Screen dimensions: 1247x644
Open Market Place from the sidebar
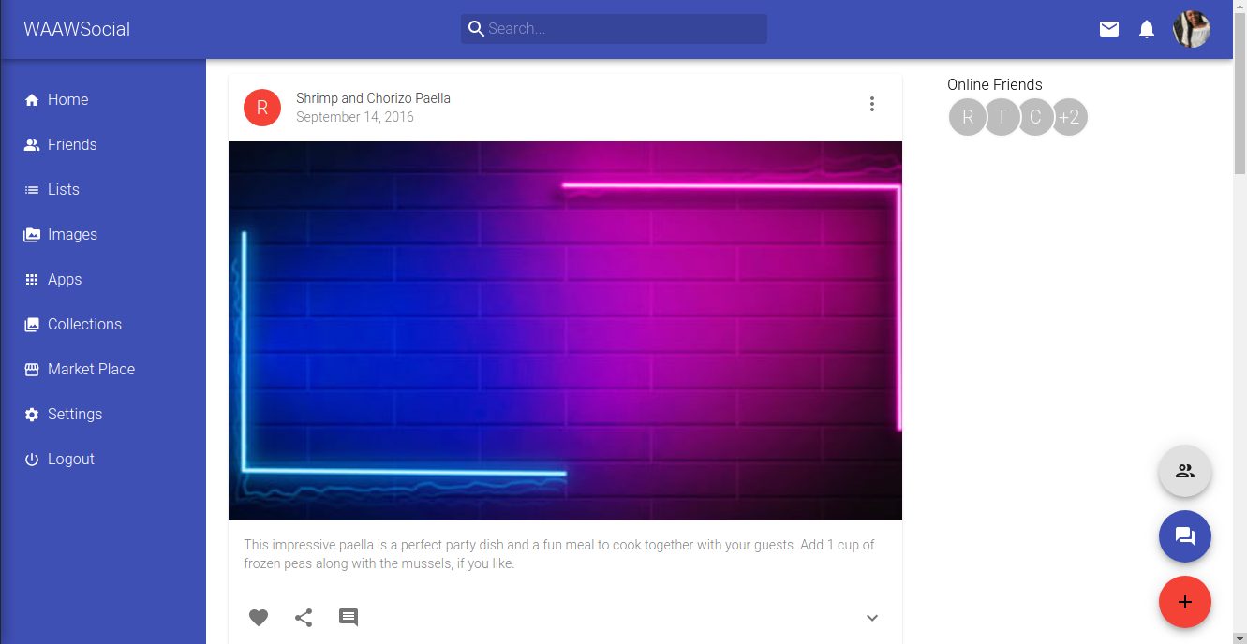click(x=91, y=369)
